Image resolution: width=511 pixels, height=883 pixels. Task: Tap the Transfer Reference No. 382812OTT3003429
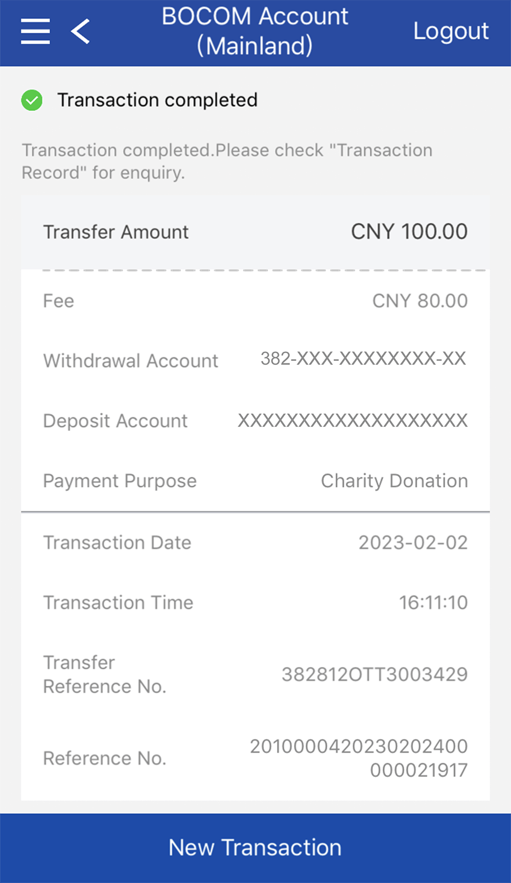pyautogui.click(x=375, y=675)
